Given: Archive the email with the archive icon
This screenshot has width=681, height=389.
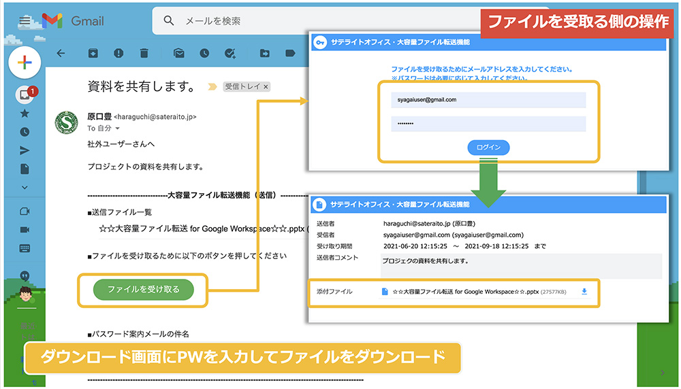Looking at the screenshot, I should 93,53.
